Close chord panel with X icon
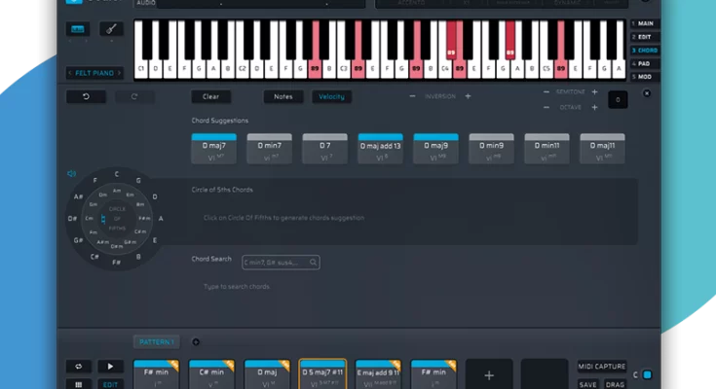This screenshot has width=716, height=389. pos(646,94)
